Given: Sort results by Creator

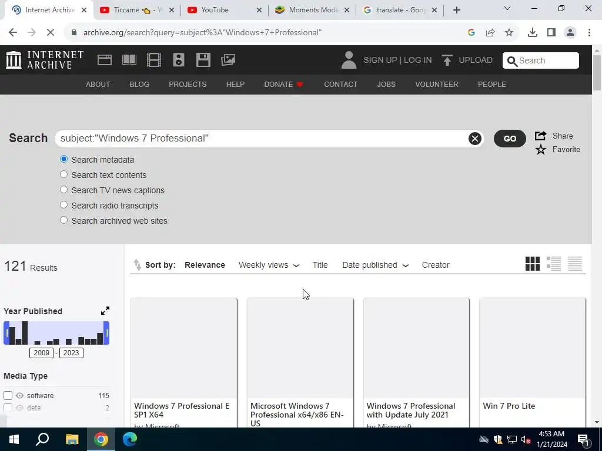Looking at the screenshot, I should [x=436, y=265].
